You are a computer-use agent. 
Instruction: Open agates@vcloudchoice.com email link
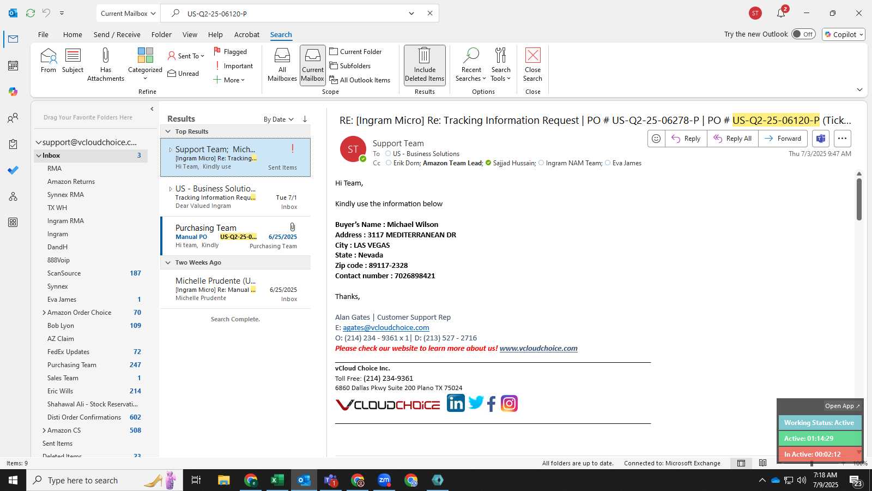tap(386, 327)
